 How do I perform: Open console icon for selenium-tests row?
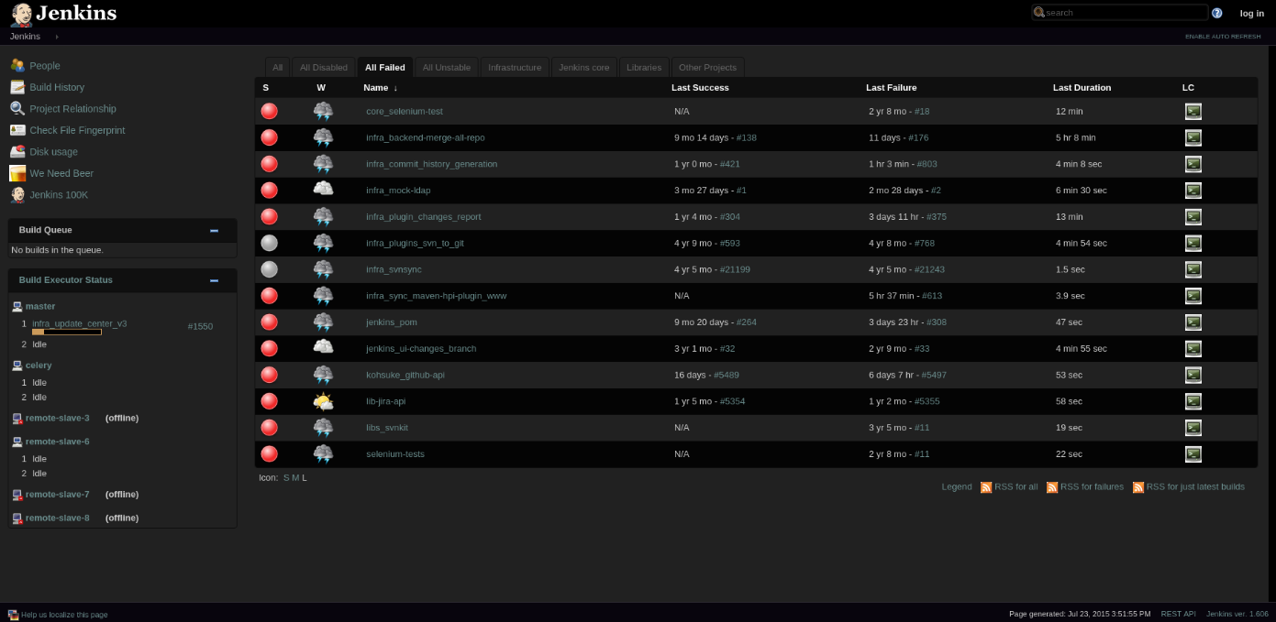pyautogui.click(x=1193, y=454)
